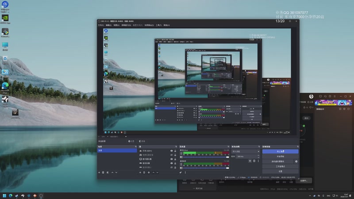Screen dimensions: 354x199
Task: Mute the second audio mixer channel
Action: [181, 168]
